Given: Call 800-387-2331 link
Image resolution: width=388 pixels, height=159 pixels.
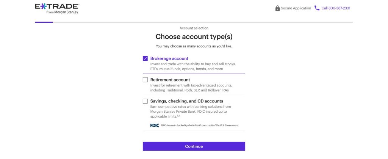Looking at the screenshot, I should coord(336,8).
